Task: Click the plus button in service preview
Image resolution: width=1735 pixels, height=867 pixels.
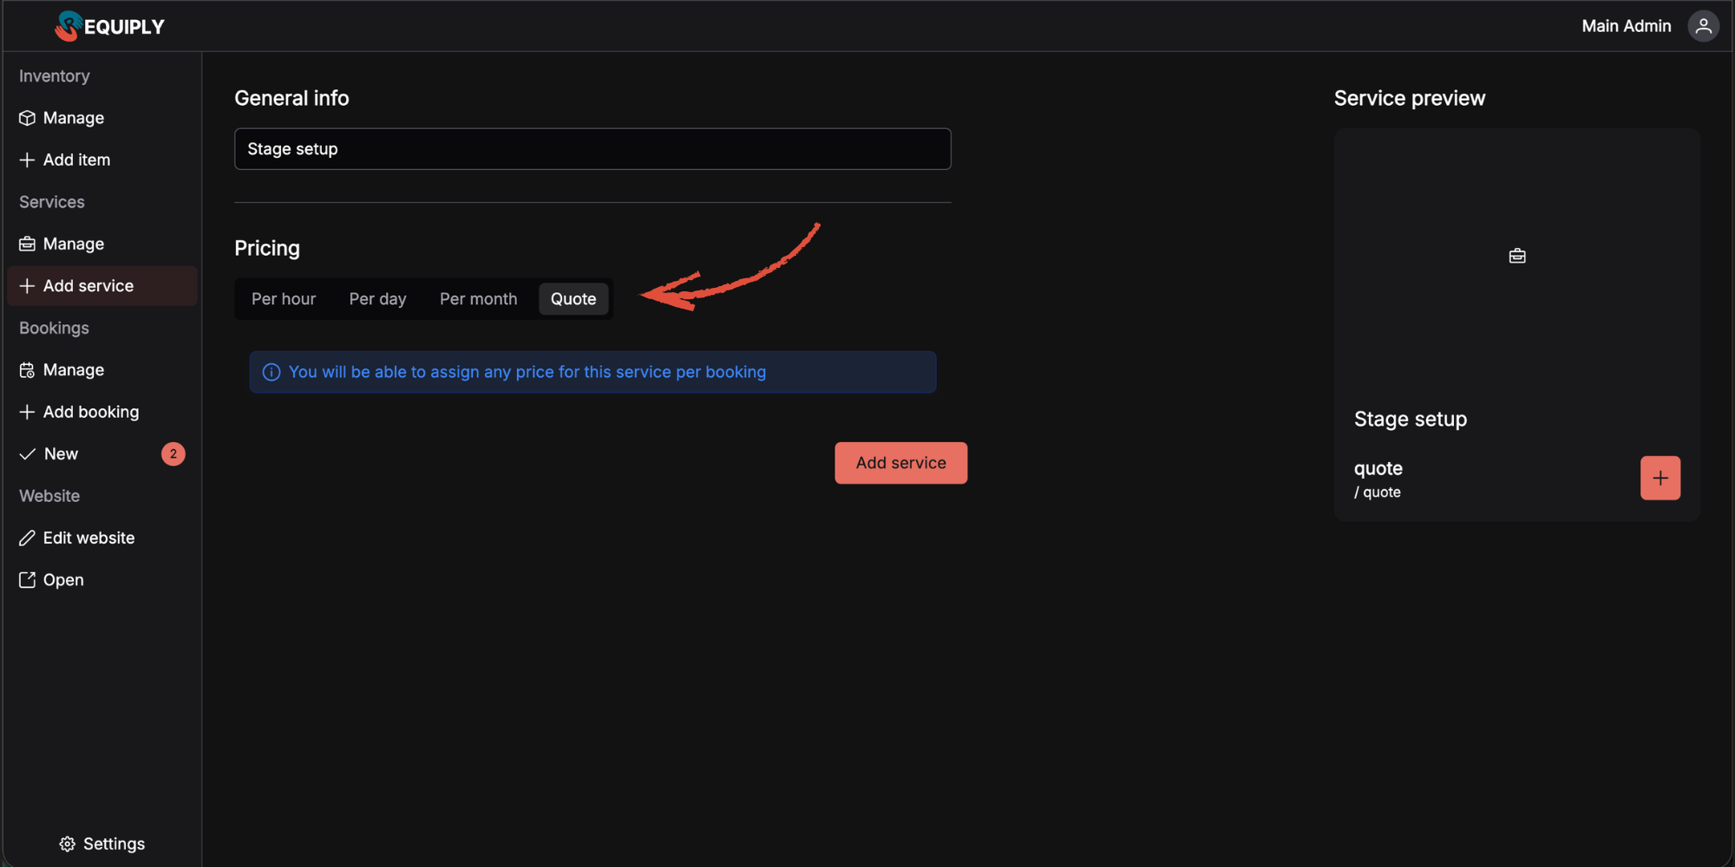Action: [x=1660, y=478]
